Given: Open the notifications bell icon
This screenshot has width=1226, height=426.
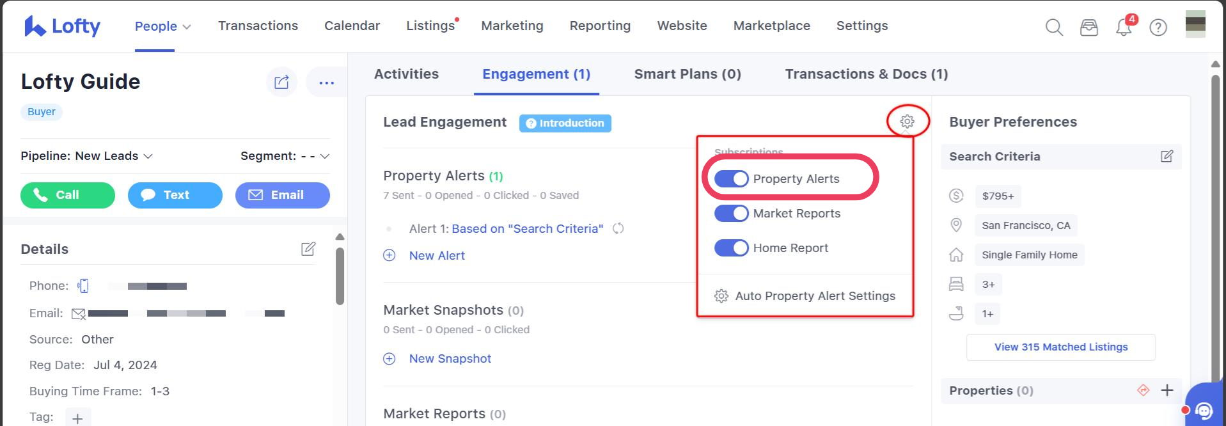Looking at the screenshot, I should pos(1124,28).
